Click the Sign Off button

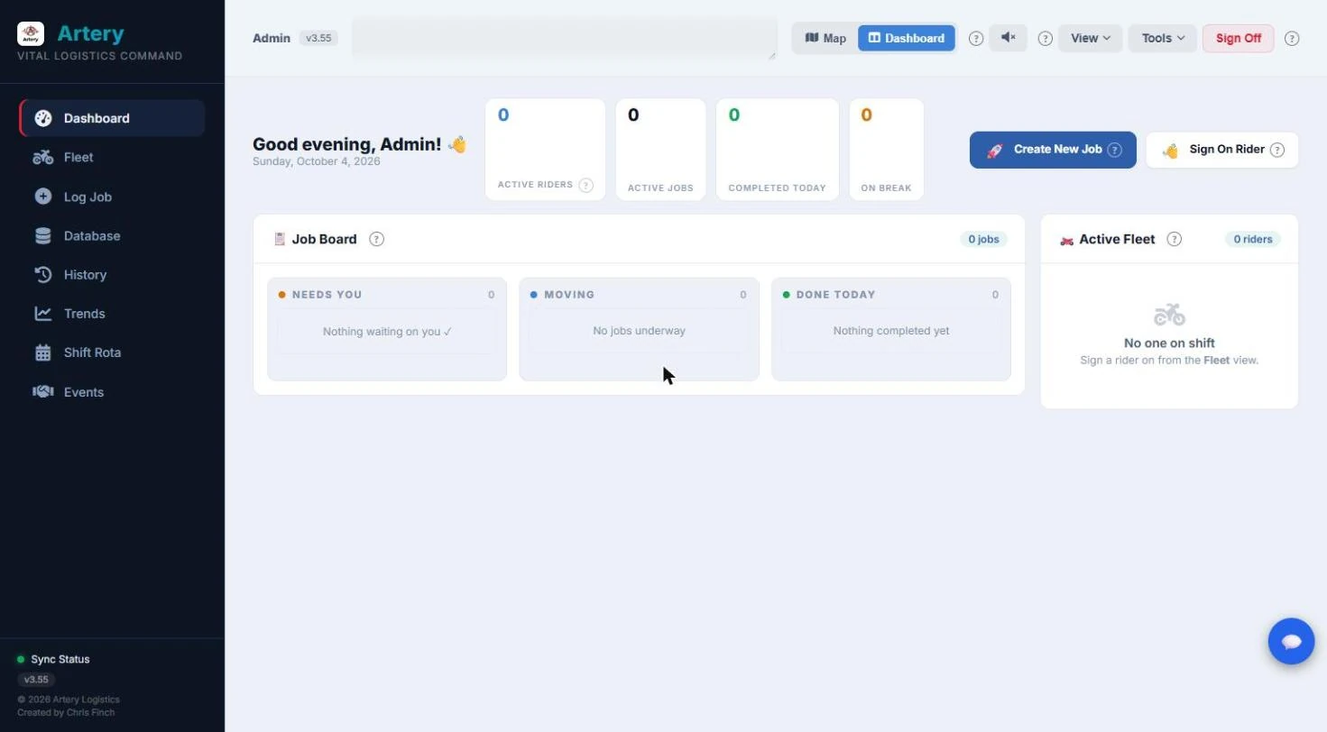point(1239,38)
